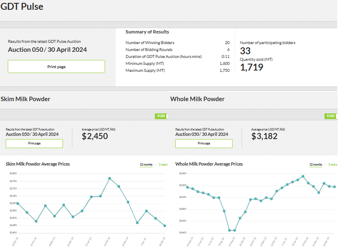This screenshot has height=248, width=338.
Task: Click the Maximum Supply (MT) label
Action: (x=145, y=70)
